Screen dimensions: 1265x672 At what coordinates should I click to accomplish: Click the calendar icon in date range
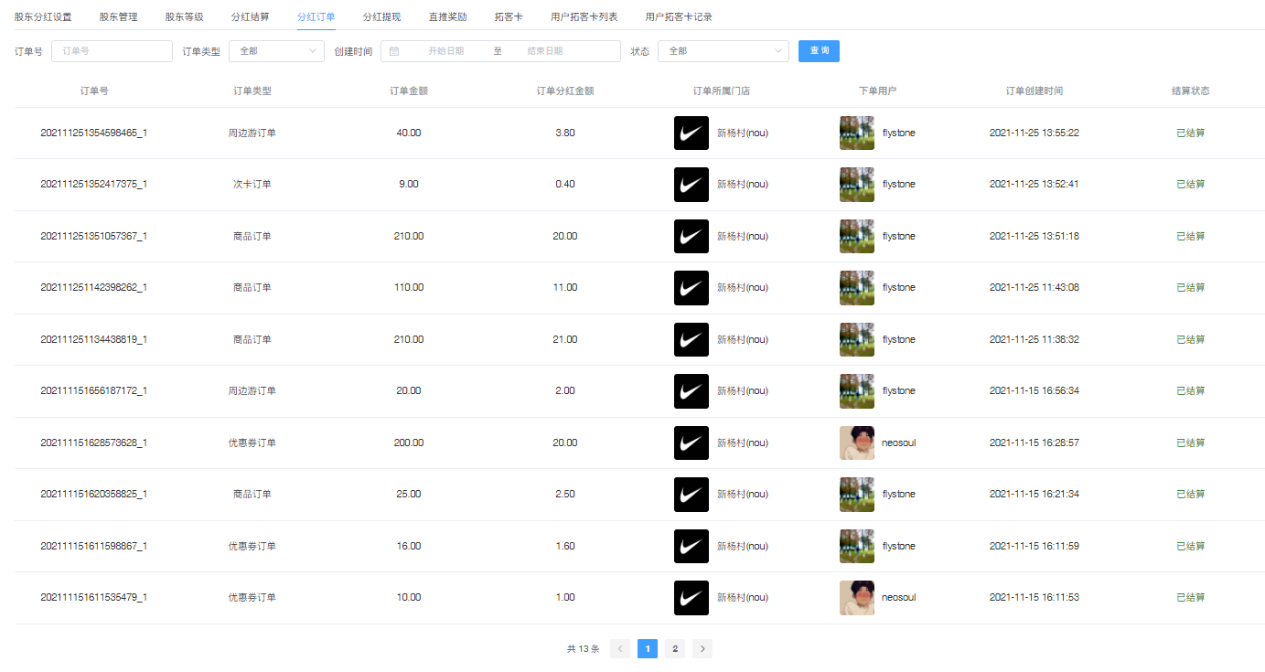pyautogui.click(x=394, y=51)
